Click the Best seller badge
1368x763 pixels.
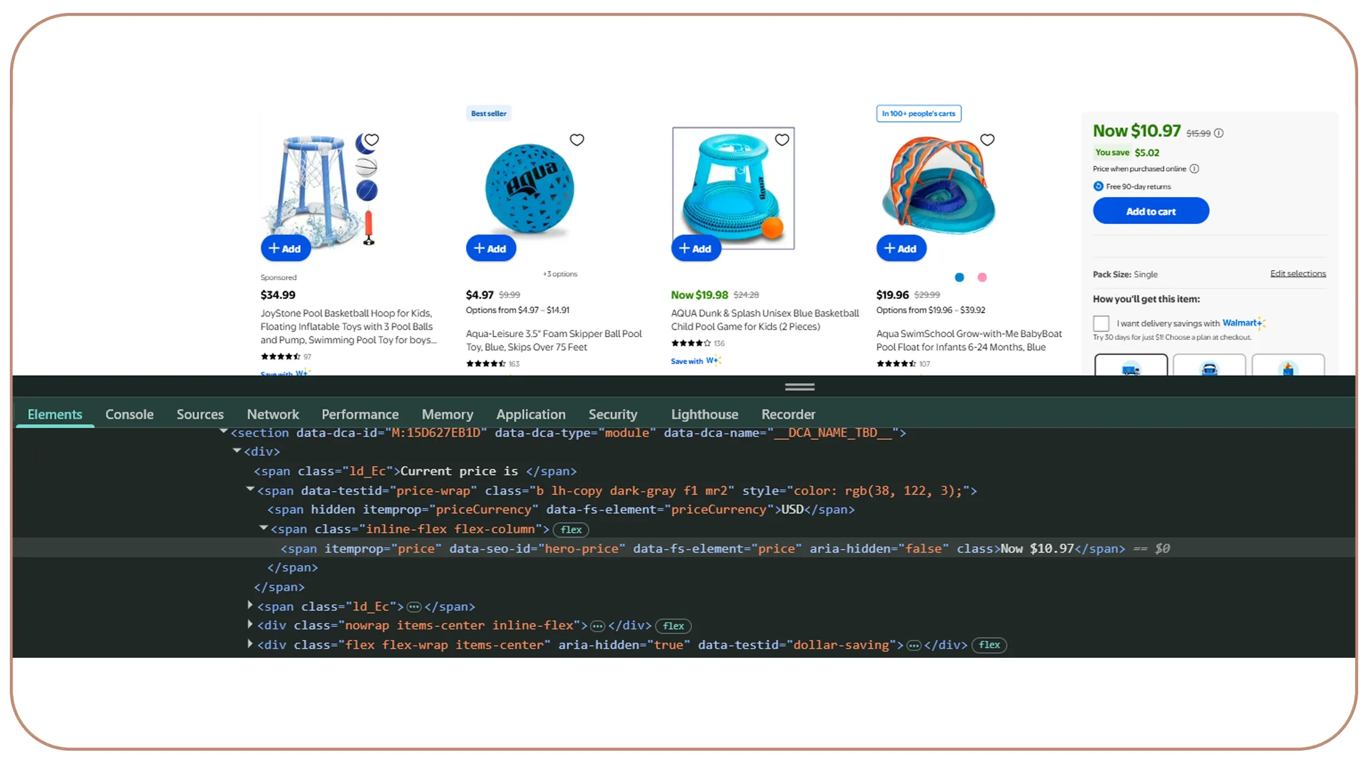489,113
